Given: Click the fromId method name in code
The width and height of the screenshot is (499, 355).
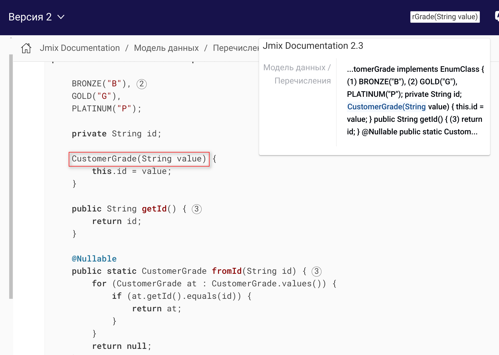Looking at the screenshot, I should (x=227, y=271).
